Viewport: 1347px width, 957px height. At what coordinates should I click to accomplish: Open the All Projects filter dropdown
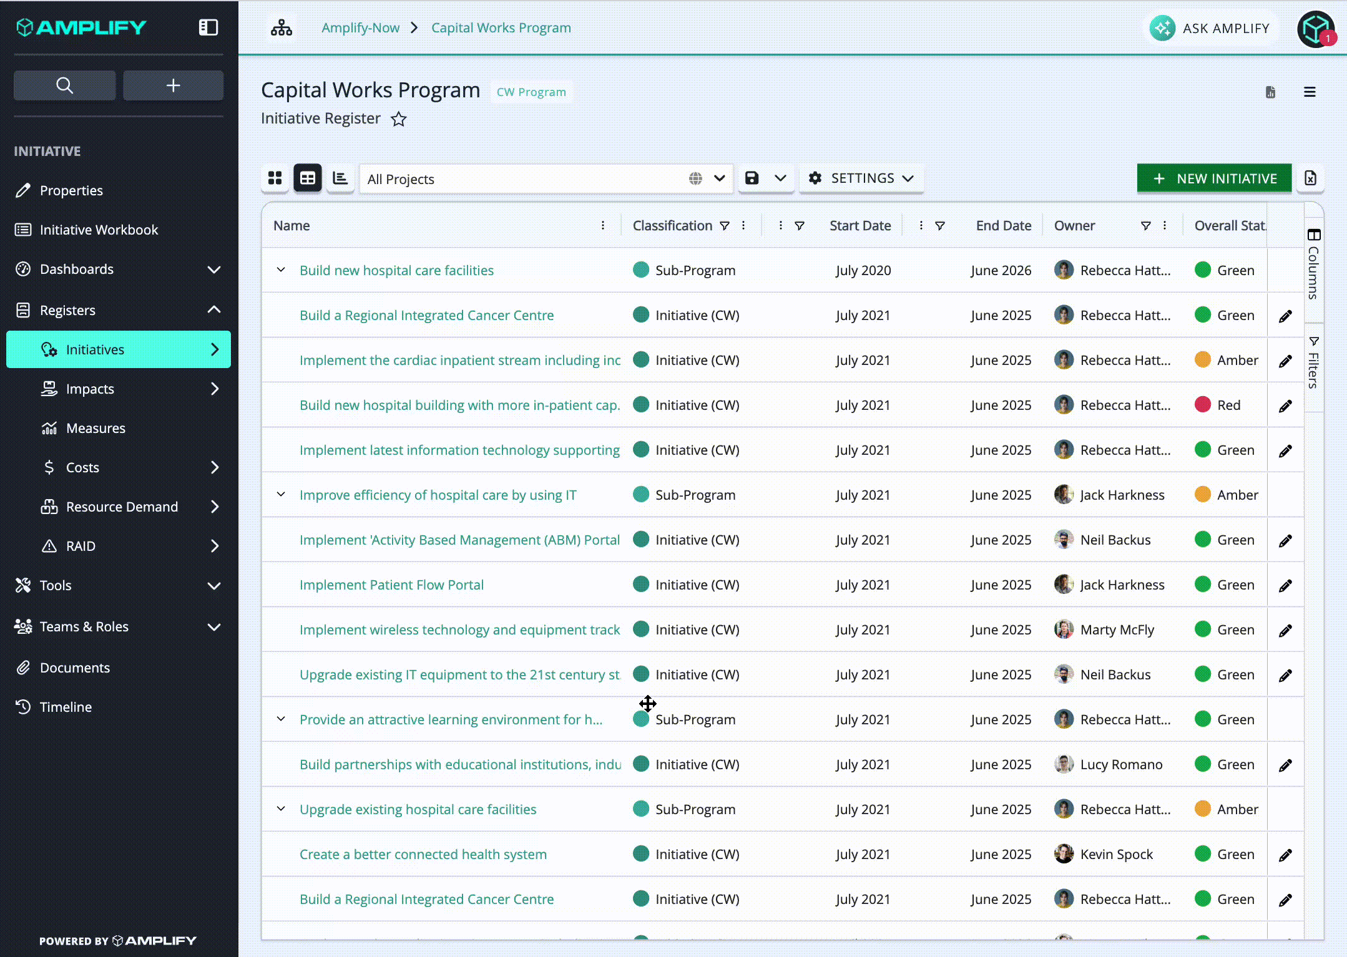[x=546, y=179]
